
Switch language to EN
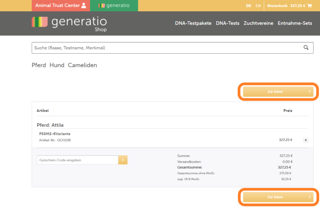coord(258,6)
